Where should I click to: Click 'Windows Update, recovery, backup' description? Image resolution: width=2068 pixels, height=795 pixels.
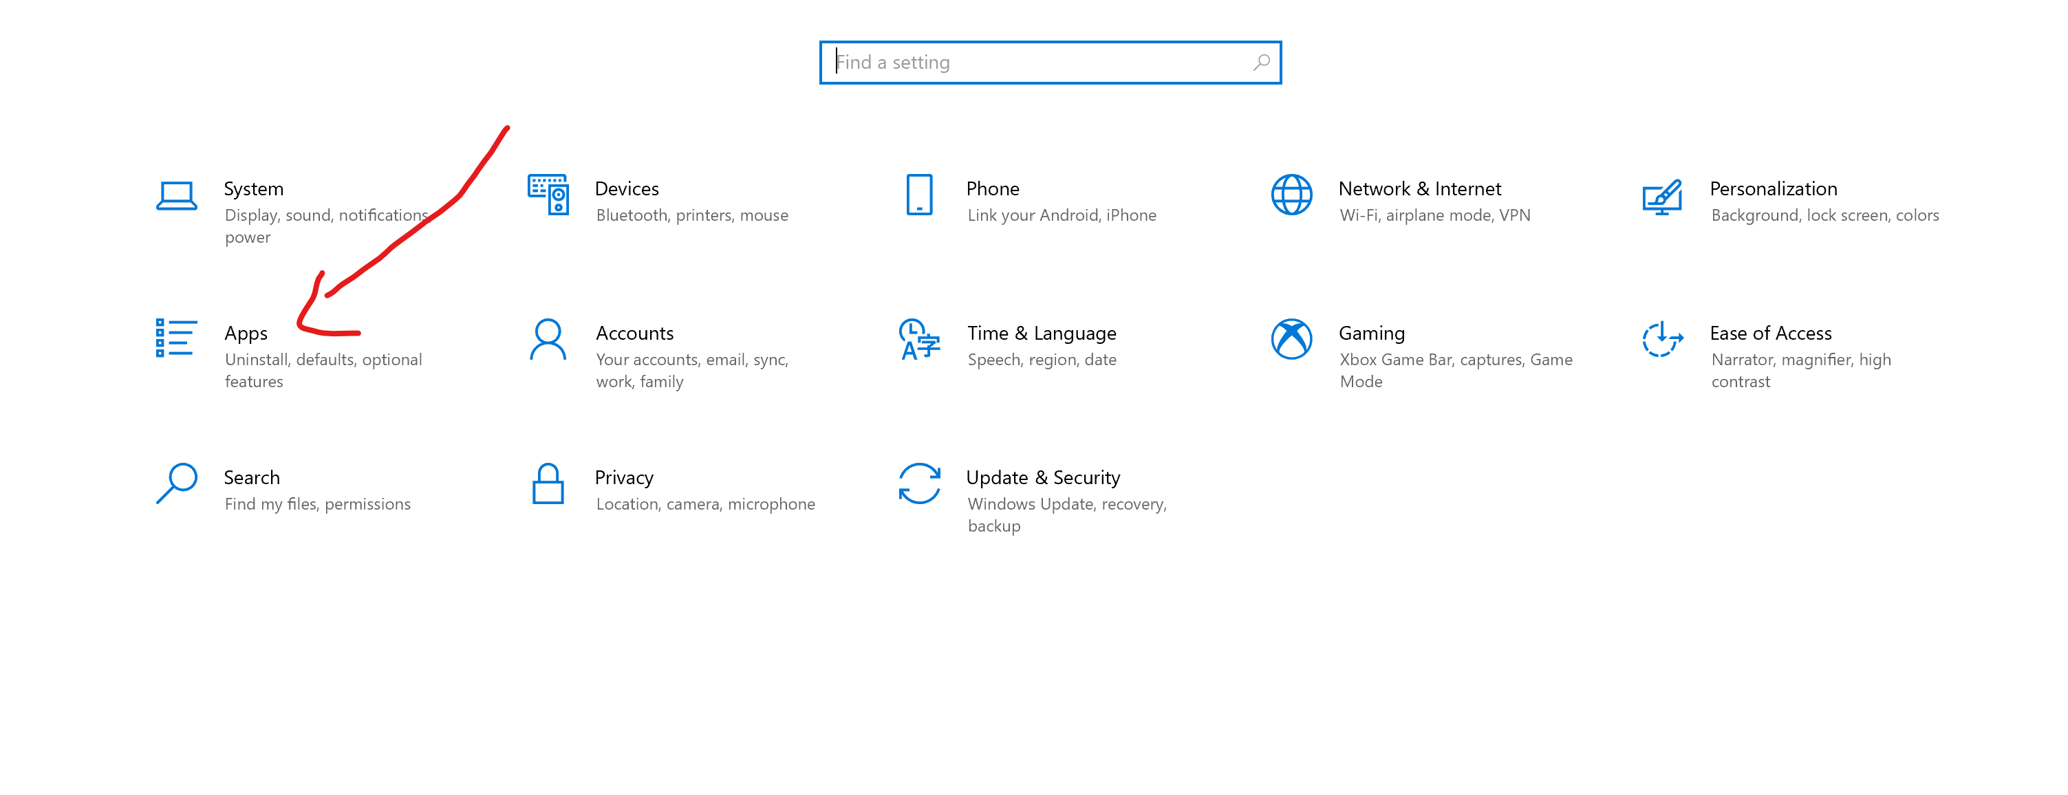pyautogui.click(x=1067, y=515)
